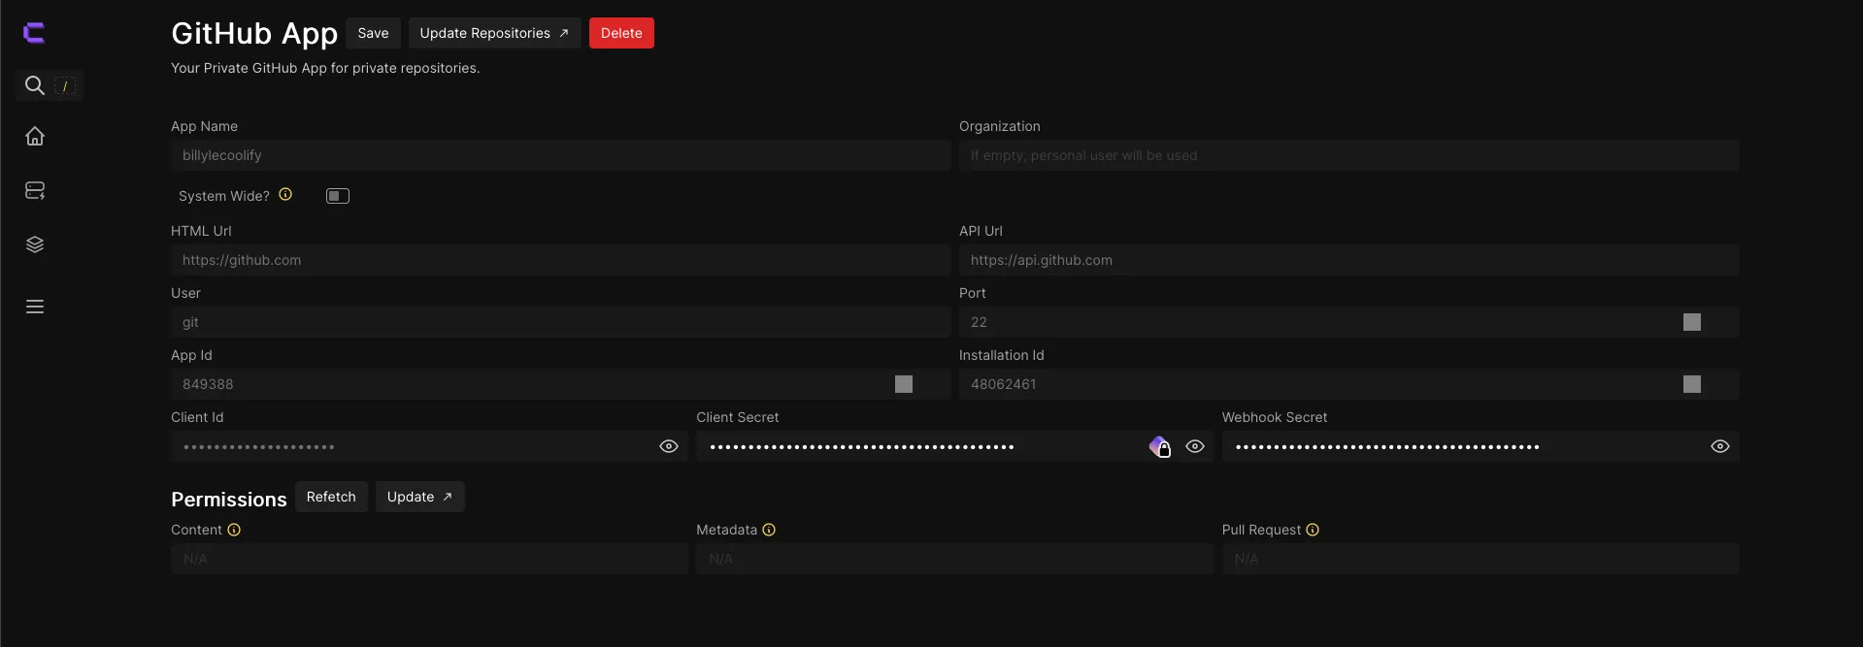This screenshot has width=1863, height=647.
Task: Click the Pull Request N/A field
Action: (x=1480, y=559)
